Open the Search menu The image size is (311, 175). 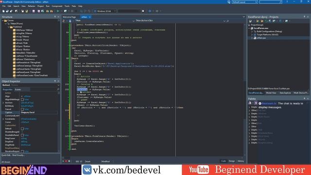[x=16, y=6]
